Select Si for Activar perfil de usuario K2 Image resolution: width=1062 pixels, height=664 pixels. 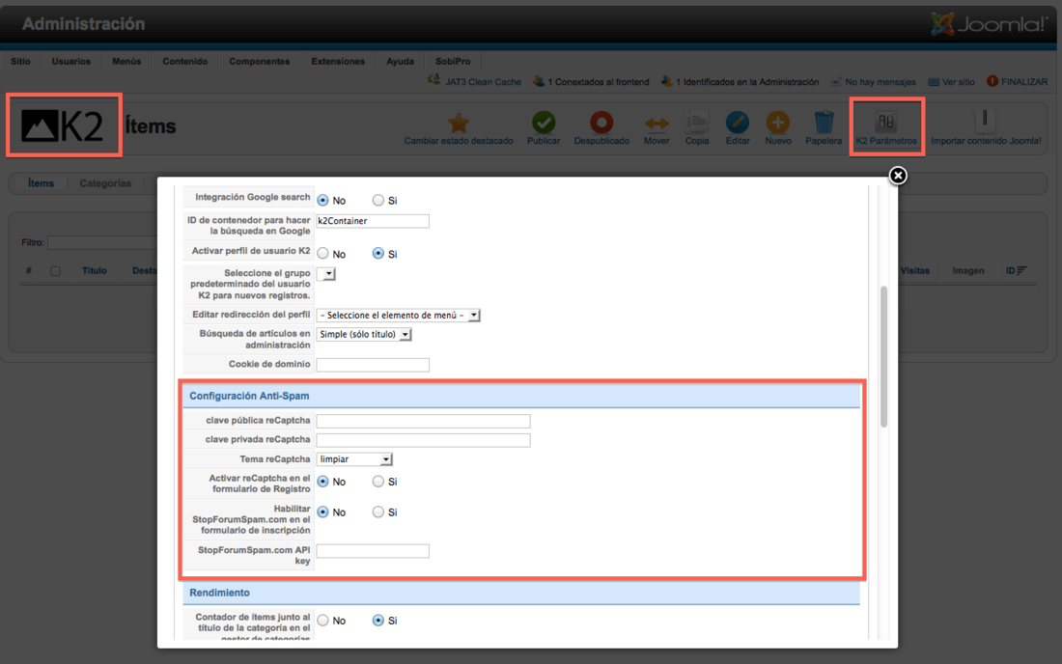click(x=377, y=253)
